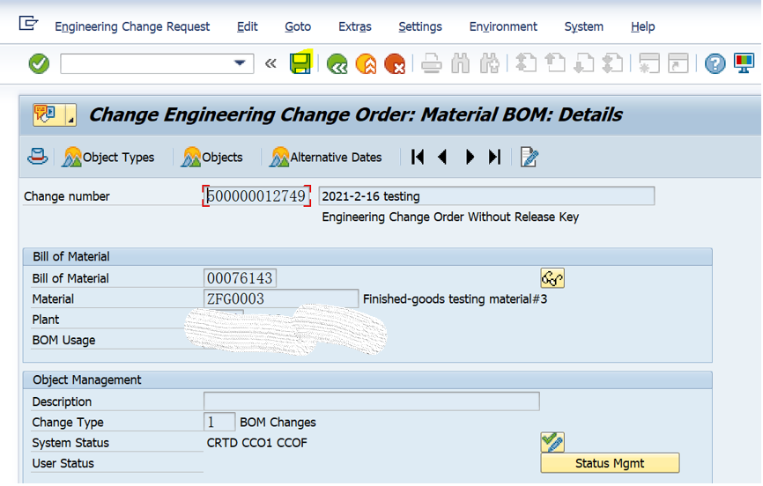Click the Status Mgmt button
This screenshot has width=763, height=486.
point(610,463)
